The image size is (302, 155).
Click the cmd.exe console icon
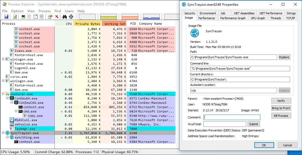coord(21,111)
